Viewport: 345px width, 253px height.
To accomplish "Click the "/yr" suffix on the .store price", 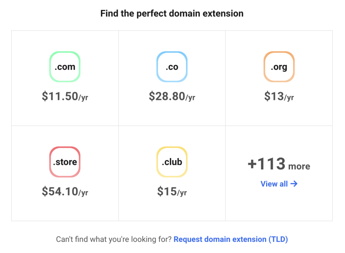I will point(83,193).
